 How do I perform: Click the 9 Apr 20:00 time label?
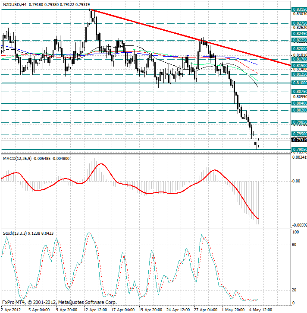(x=66, y=310)
